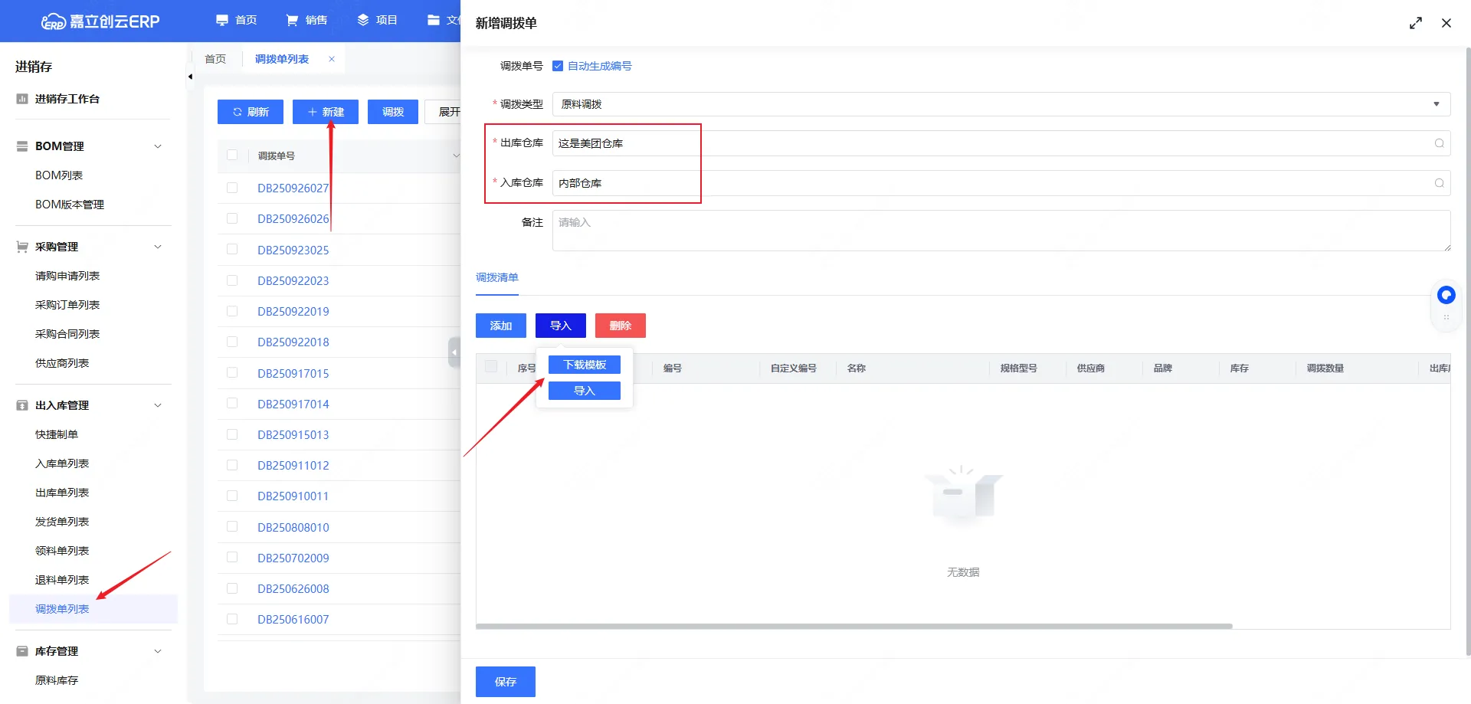Click the 备注 text area
Screen dimensions: 1471x704
coord(1001,231)
